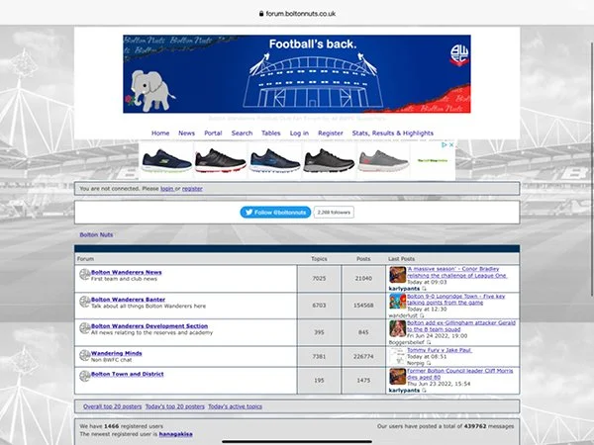Click avatar in Wandering Minds last post
This screenshot has width=594, height=445.
397,356
